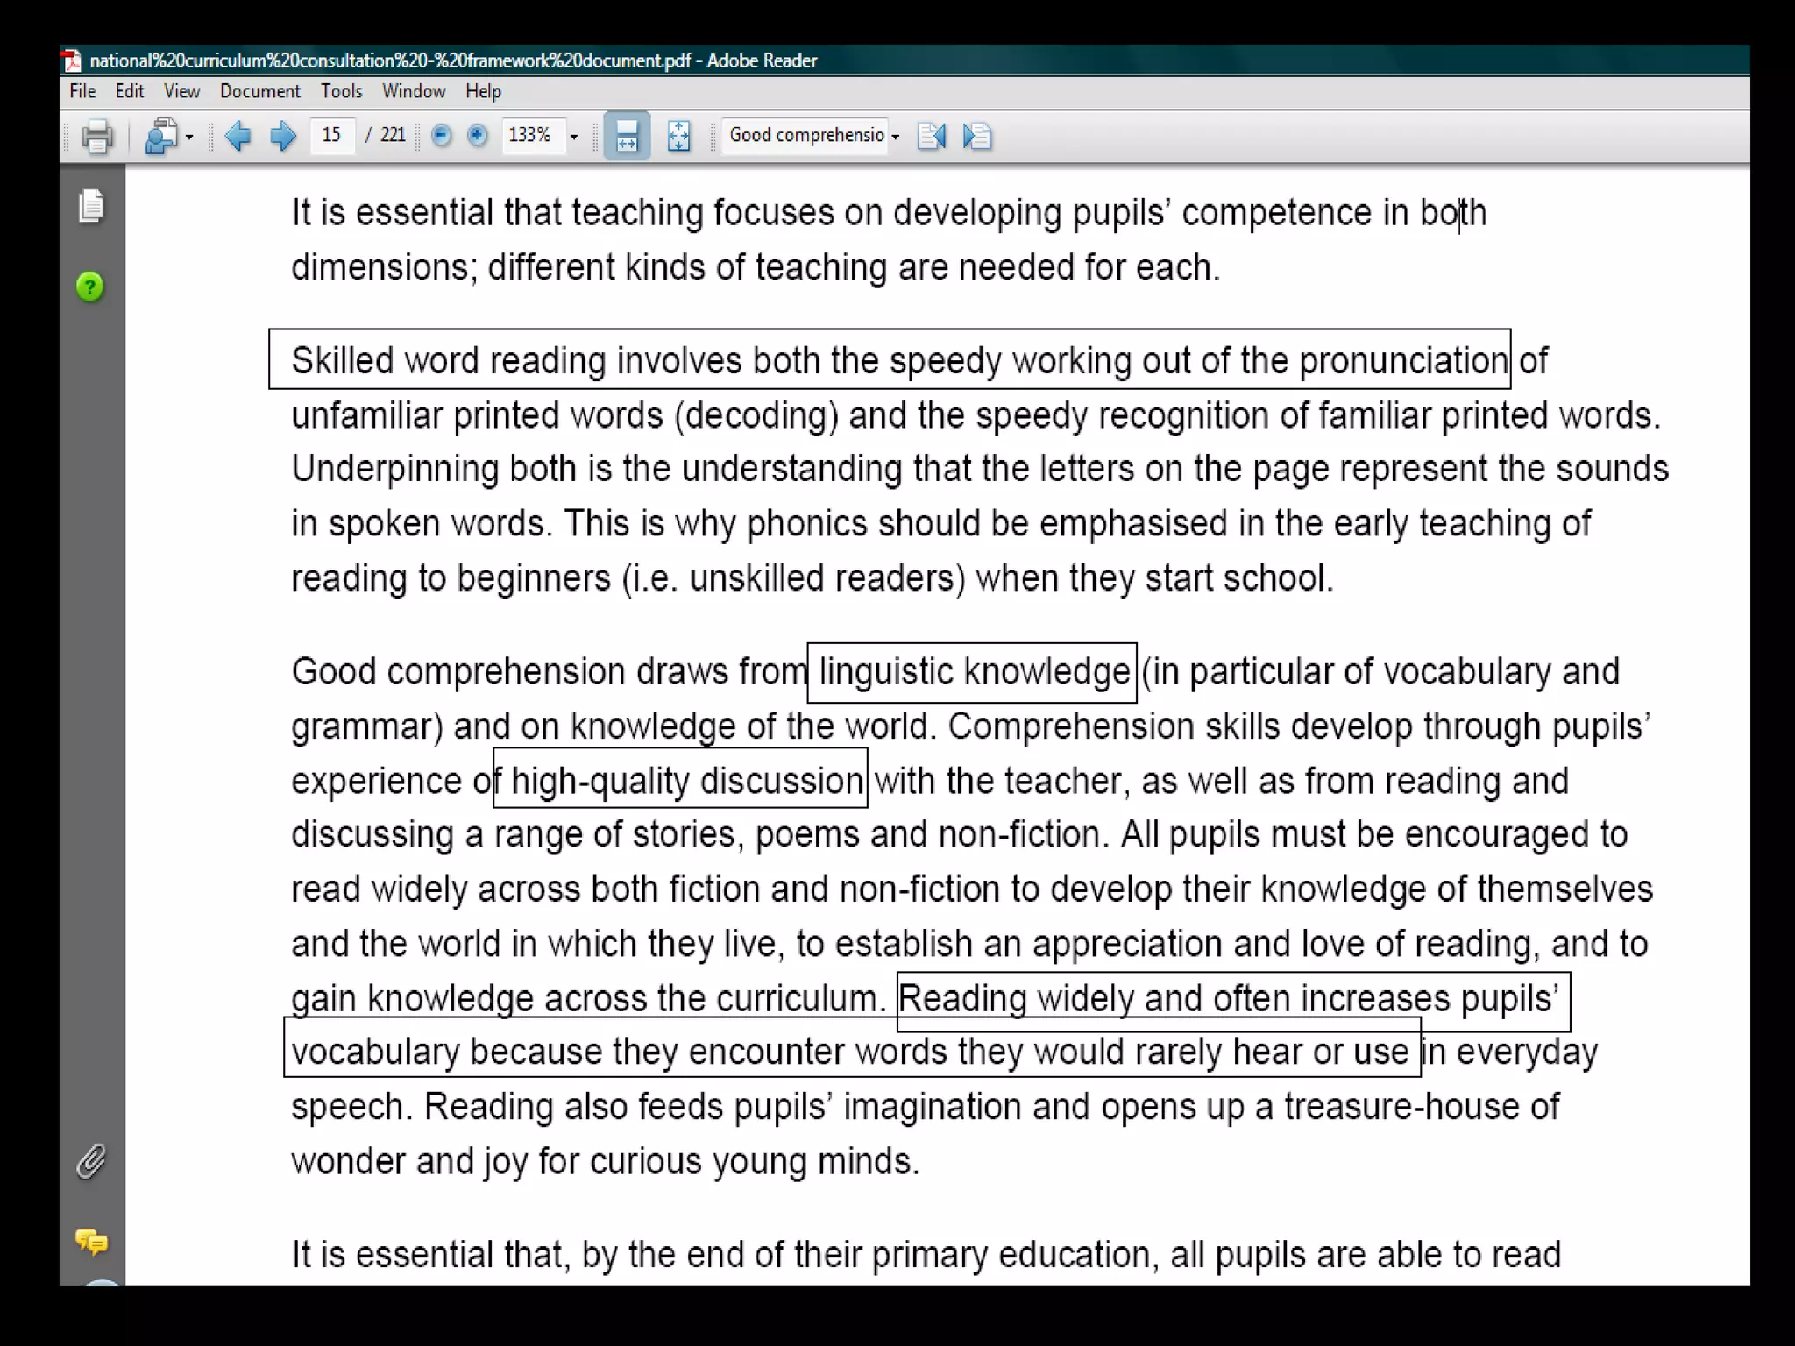Click the page number input field
Screen dimensions: 1795x1346
(332, 135)
